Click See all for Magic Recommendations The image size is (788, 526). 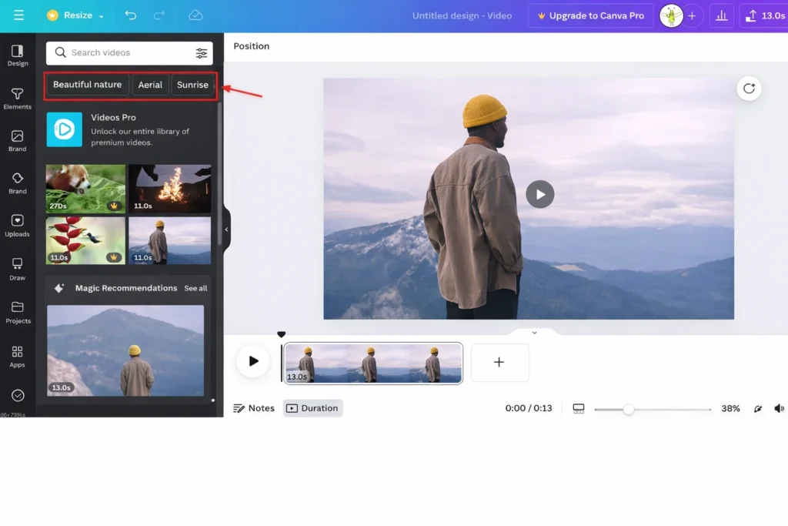point(195,289)
